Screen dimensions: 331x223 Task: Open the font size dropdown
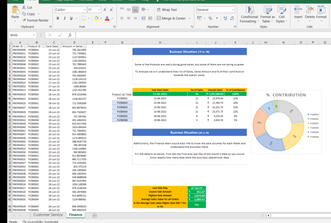click(99, 9)
